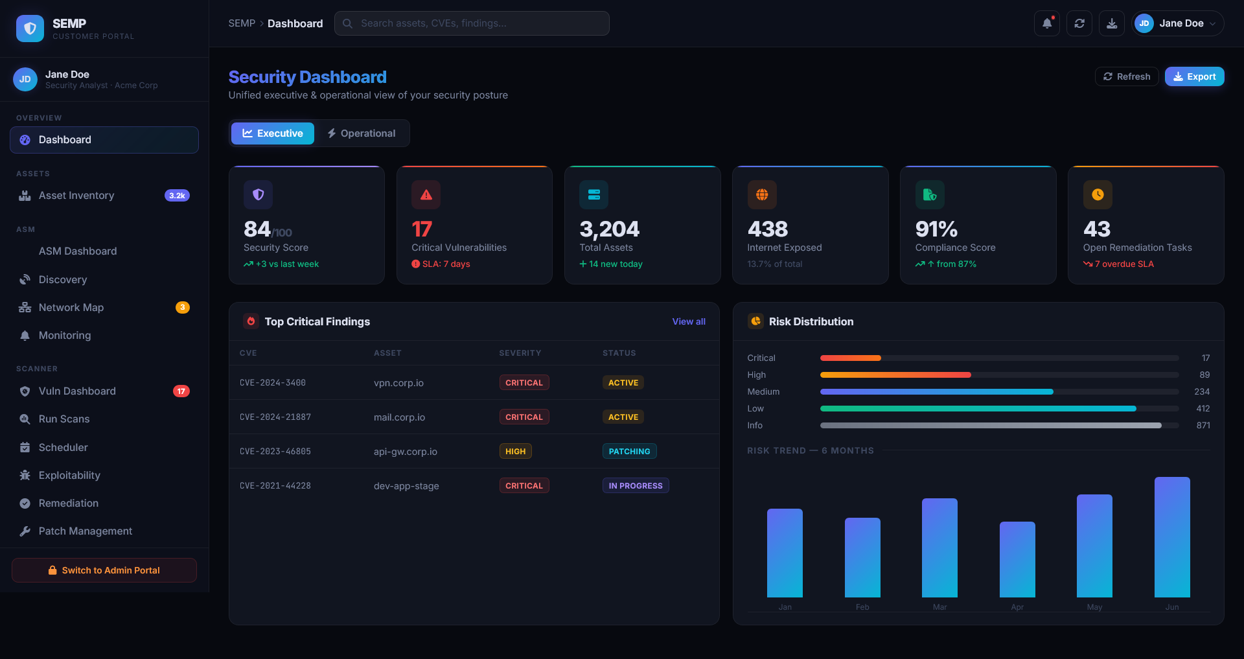Click the api-gw.corp.io asset cell
The height and width of the screenshot is (659, 1244).
coord(406,452)
